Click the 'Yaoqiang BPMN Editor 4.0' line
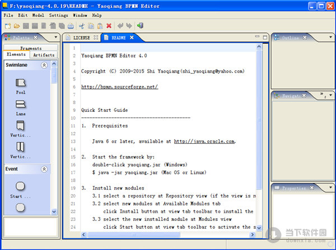336x250 pixels. point(114,56)
